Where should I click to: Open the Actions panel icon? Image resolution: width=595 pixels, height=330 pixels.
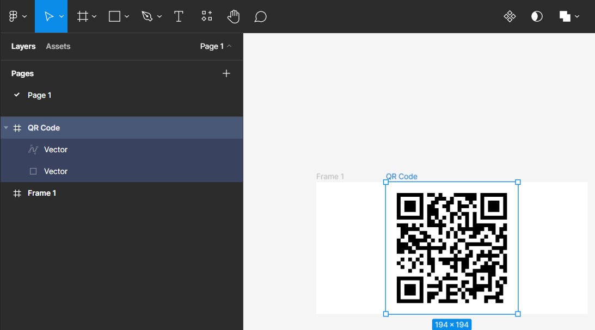click(206, 16)
